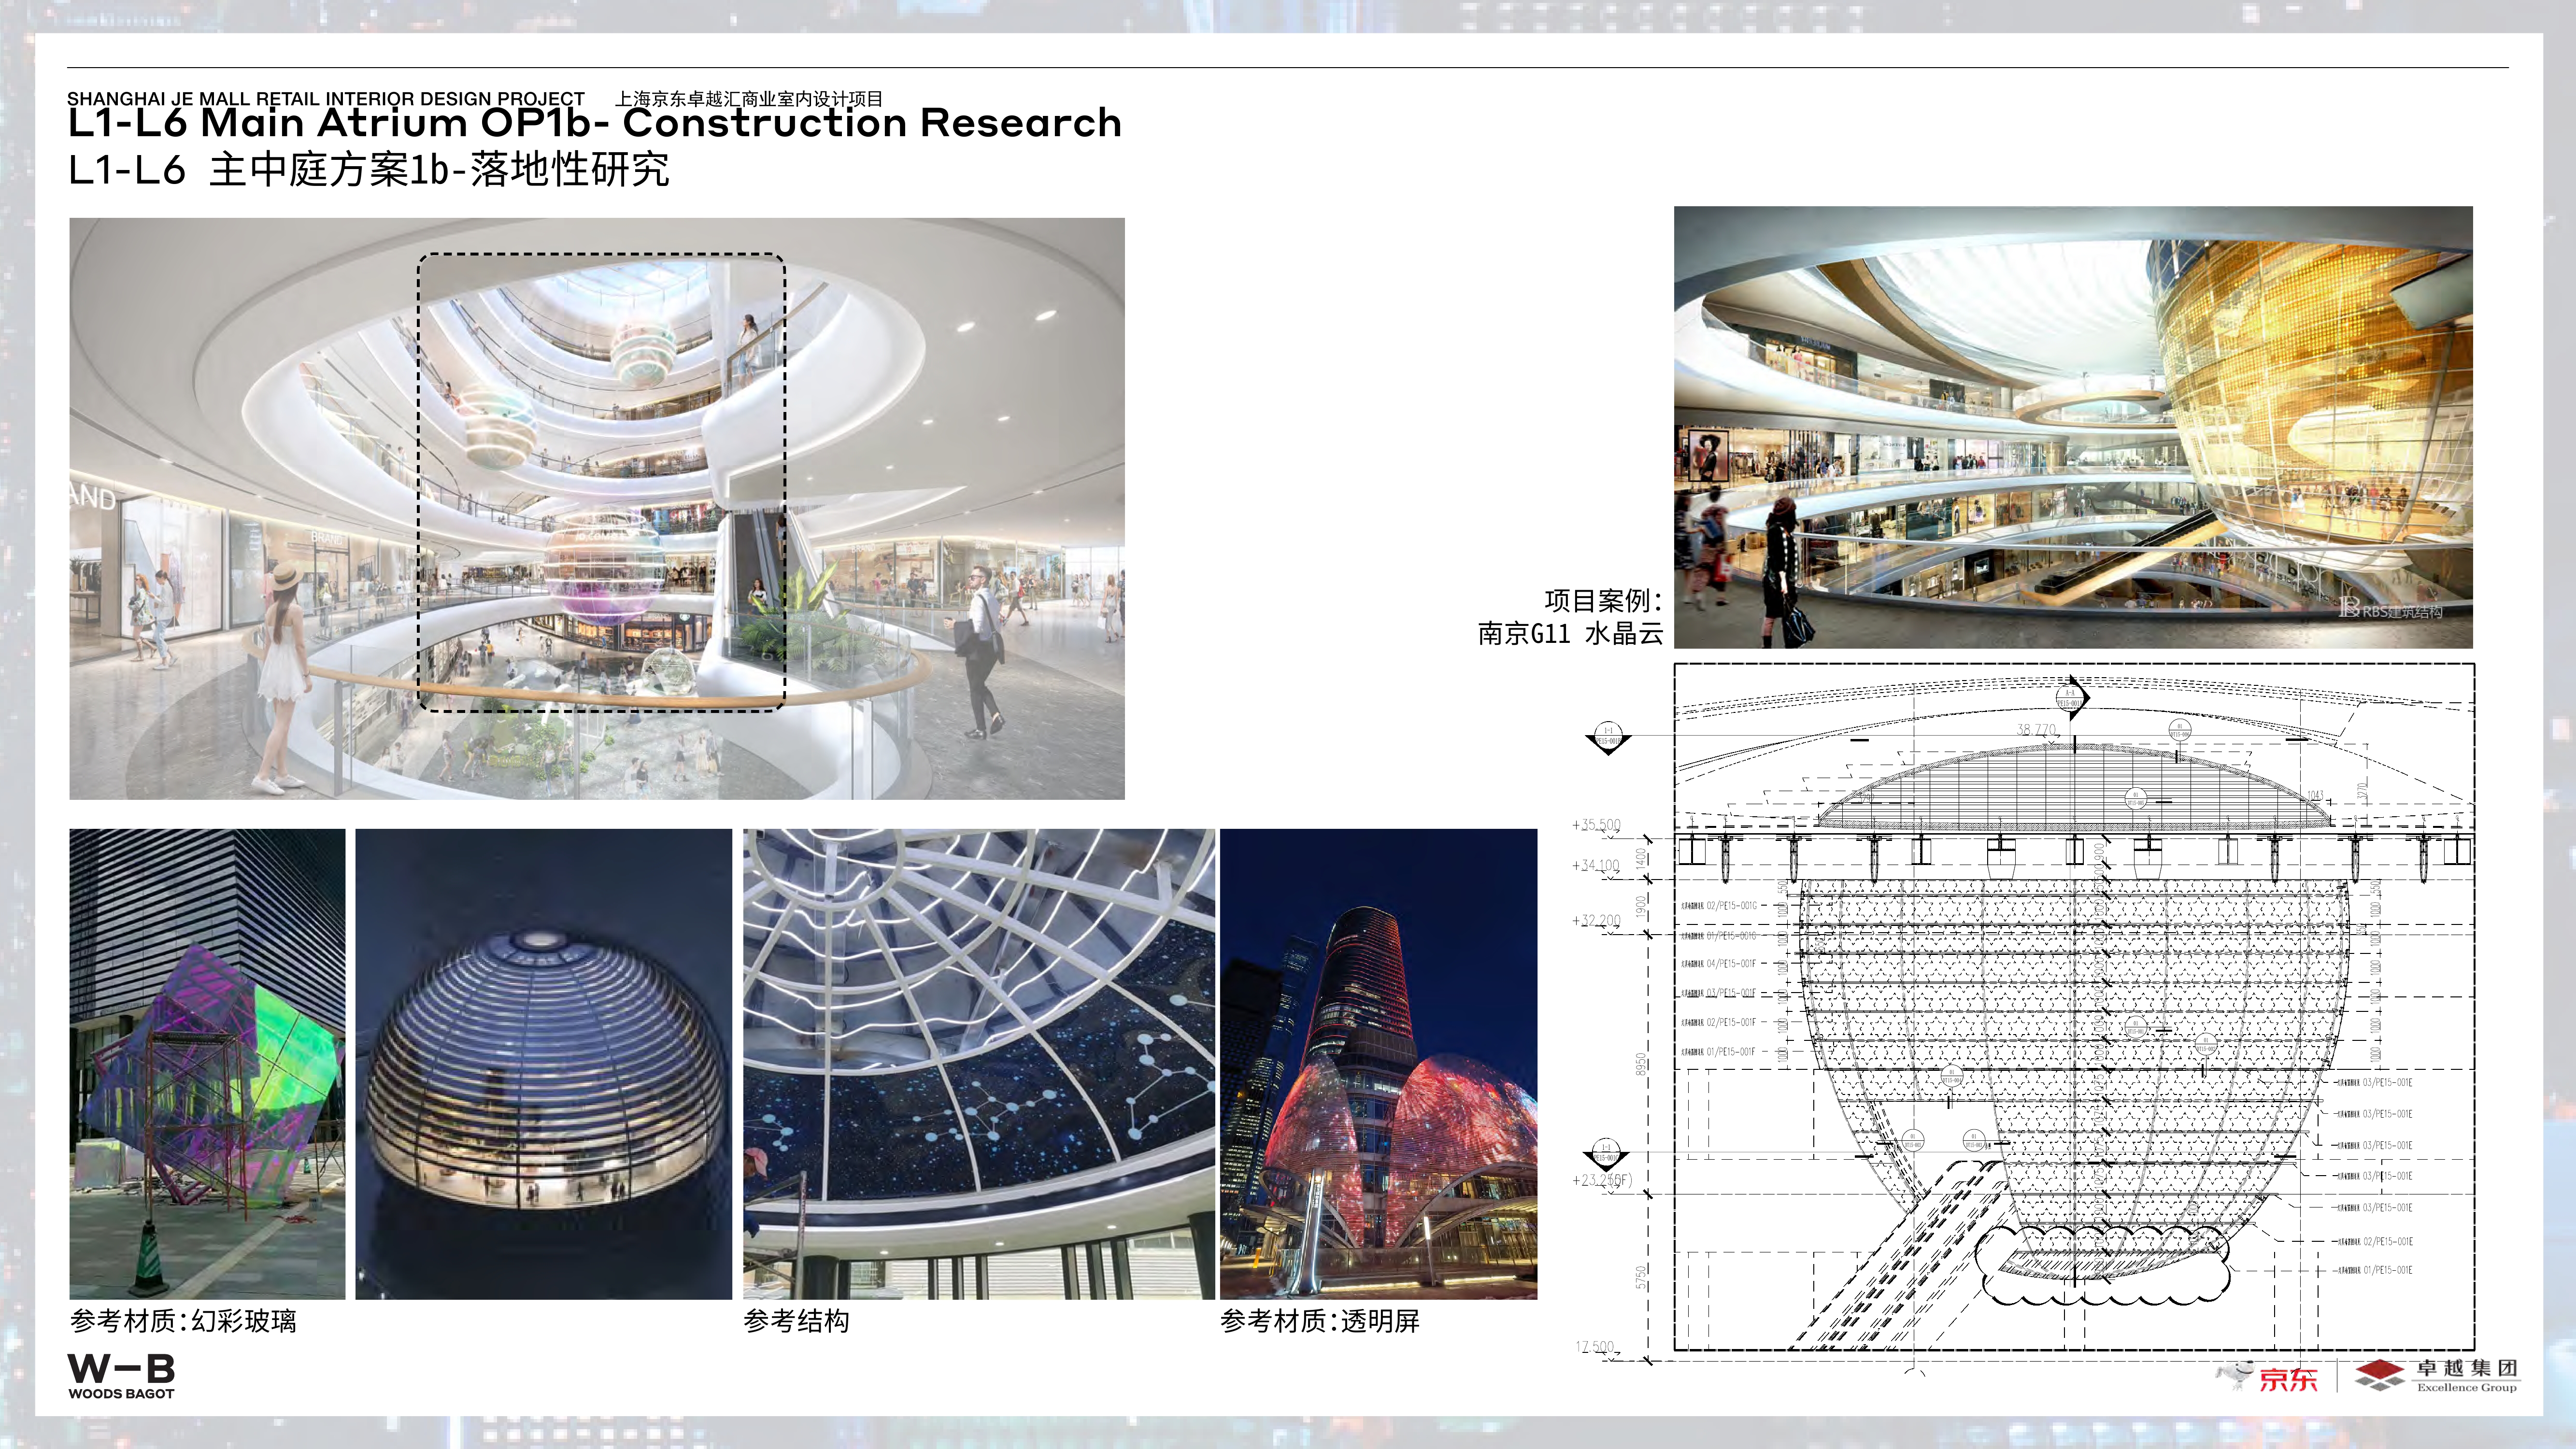Click 'SHANGHAI JE MALL RETAIL INTERIOR DESIGN PROJECT' header
The height and width of the screenshot is (1449, 2576).
(326, 98)
